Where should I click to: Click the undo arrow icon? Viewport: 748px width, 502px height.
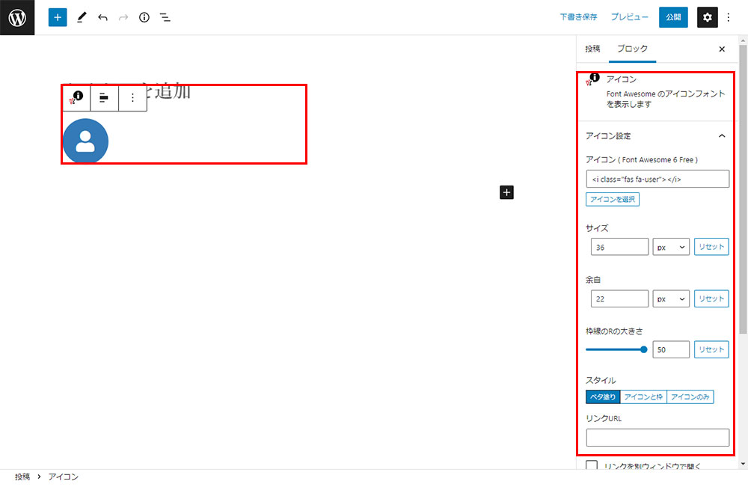[102, 17]
